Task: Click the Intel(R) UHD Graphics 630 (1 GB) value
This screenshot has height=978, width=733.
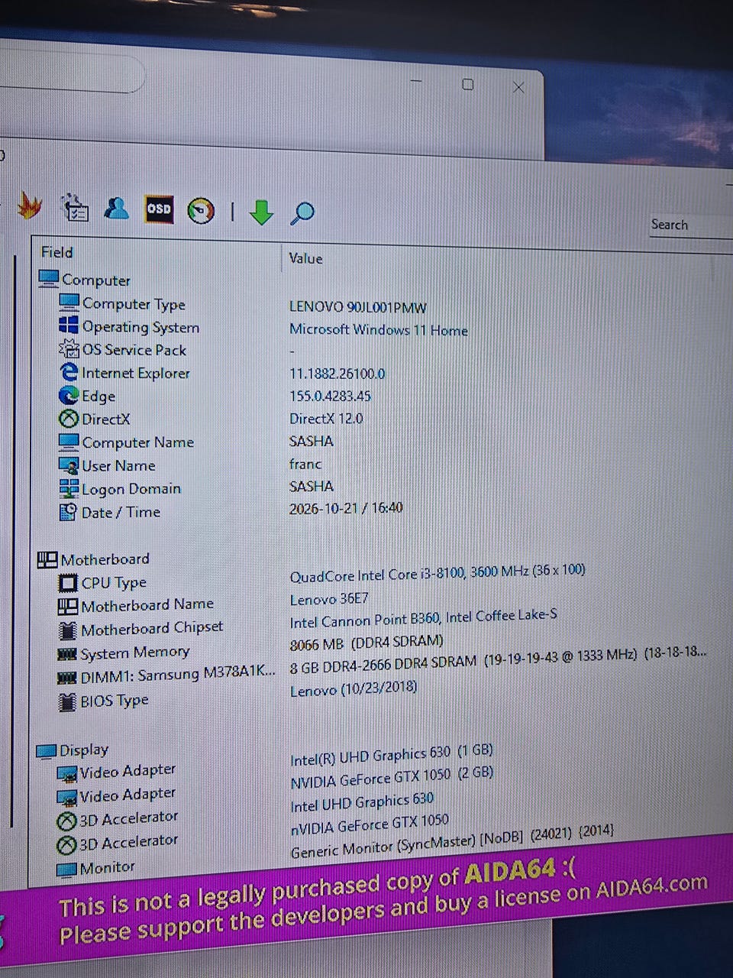Action: 392,756
